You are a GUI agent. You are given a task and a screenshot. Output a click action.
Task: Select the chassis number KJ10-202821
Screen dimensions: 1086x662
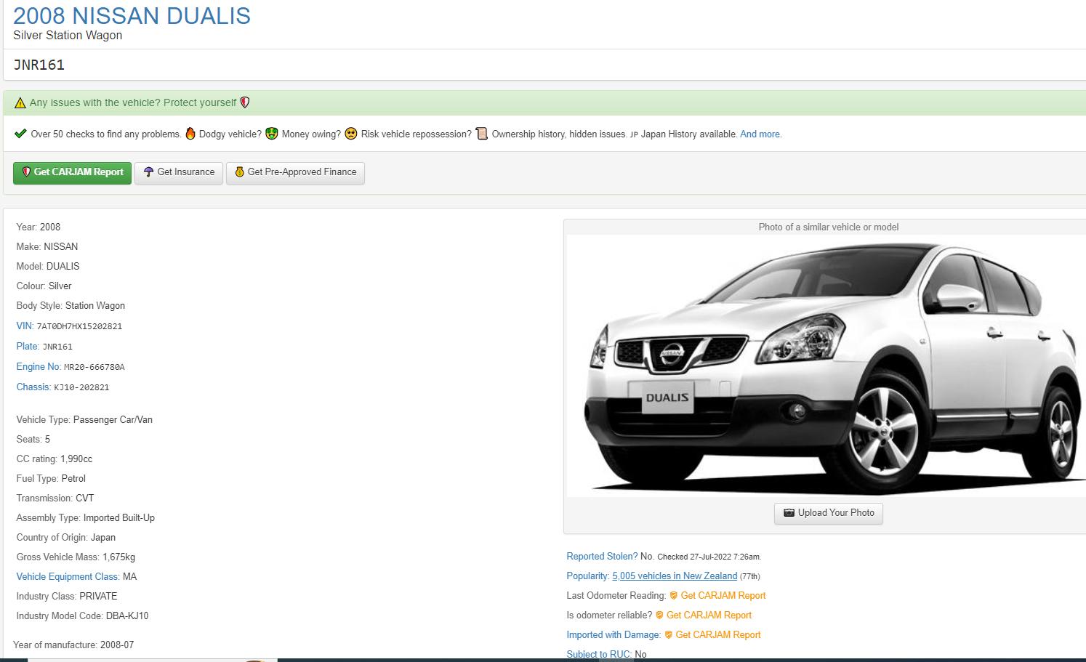(81, 388)
